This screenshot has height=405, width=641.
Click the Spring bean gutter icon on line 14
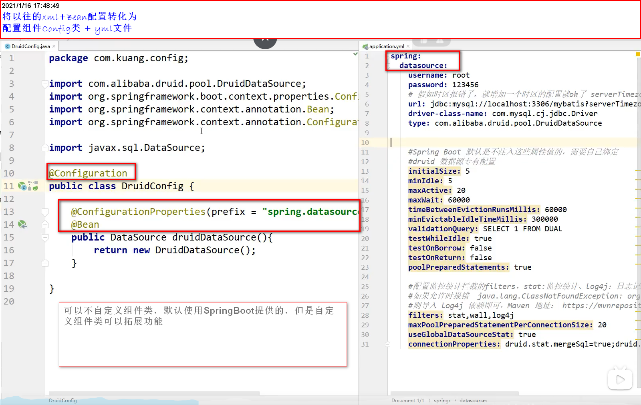(x=22, y=225)
